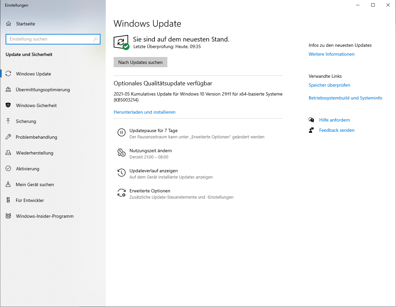Click the clock icon for Nutzungszeit ändern
The width and height of the screenshot is (396, 307).
coord(122,153)
